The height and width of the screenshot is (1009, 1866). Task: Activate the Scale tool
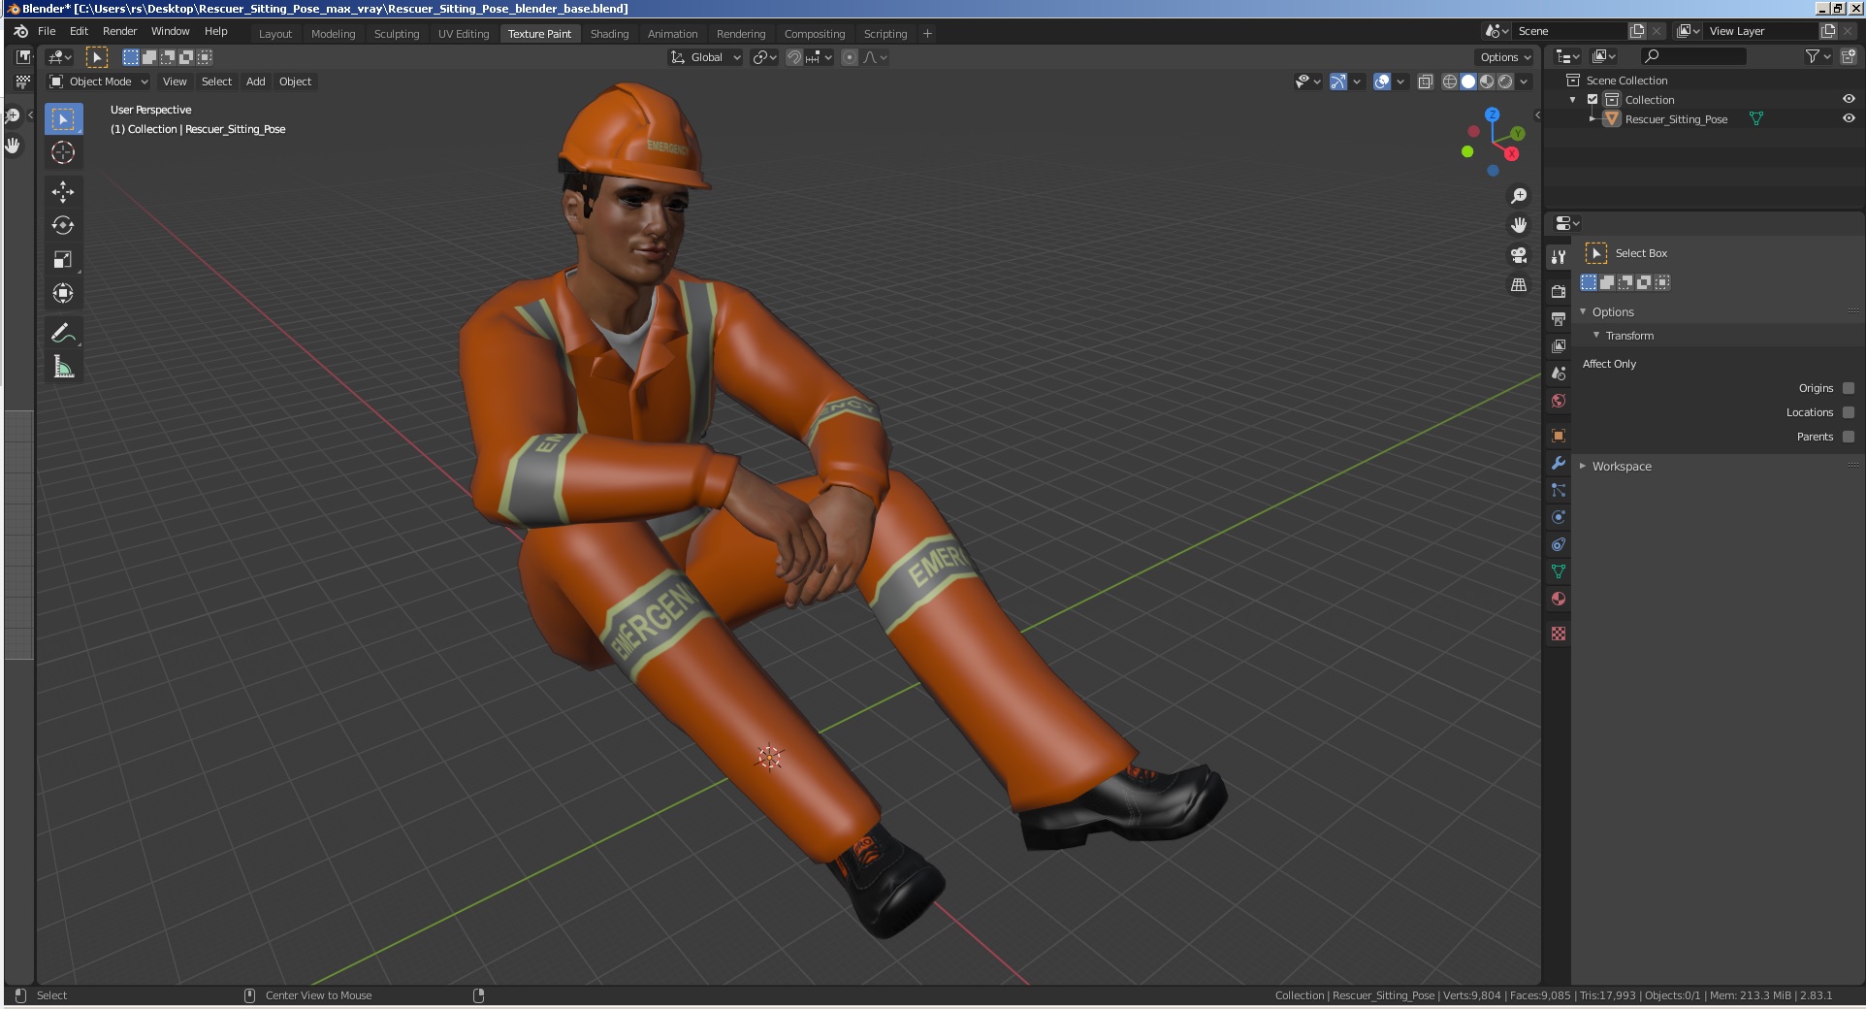[63, 259]
